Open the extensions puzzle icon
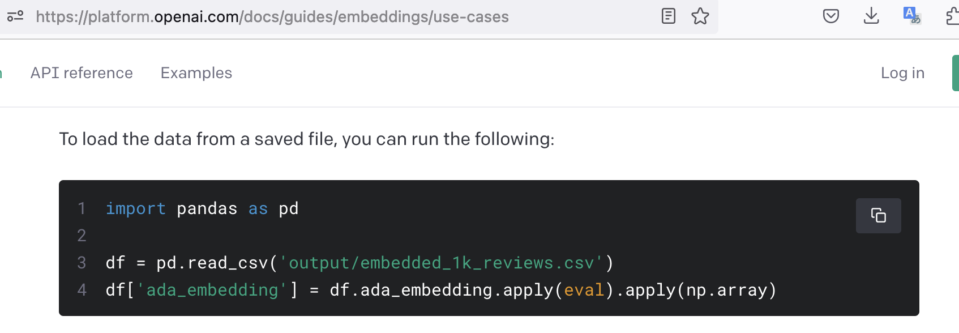The height and width of the screenshot is (333, 959). coord(953,16)
